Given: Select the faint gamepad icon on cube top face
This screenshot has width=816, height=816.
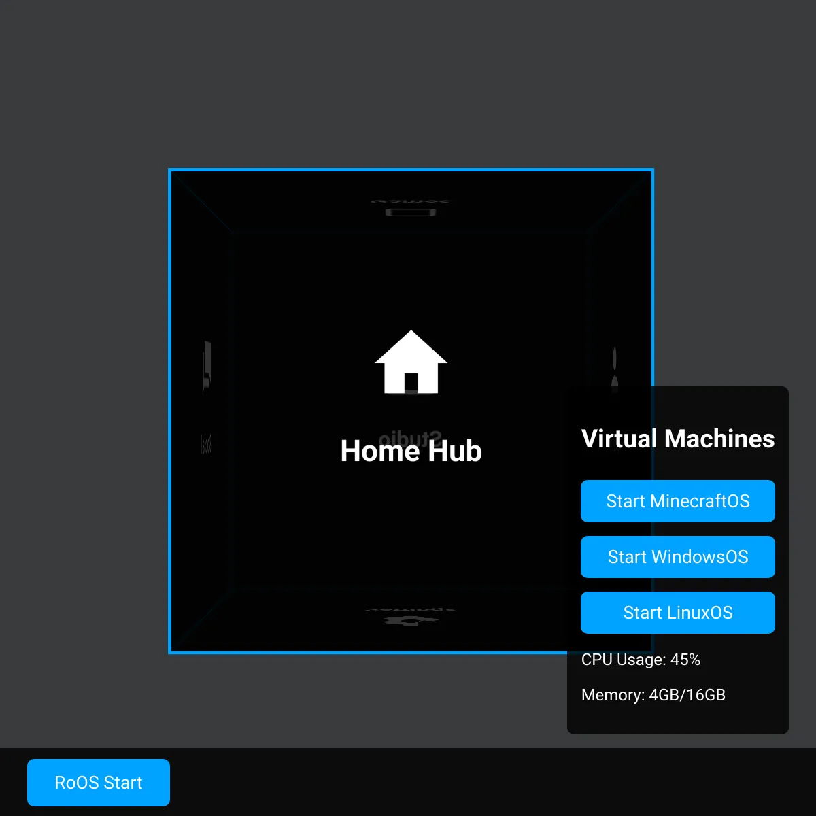Looking at the screenshot, I should (x=411, y=213).
